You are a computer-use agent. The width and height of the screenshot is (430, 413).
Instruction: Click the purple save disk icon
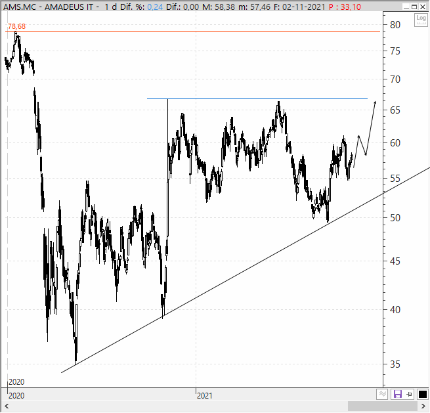point(397,395)
